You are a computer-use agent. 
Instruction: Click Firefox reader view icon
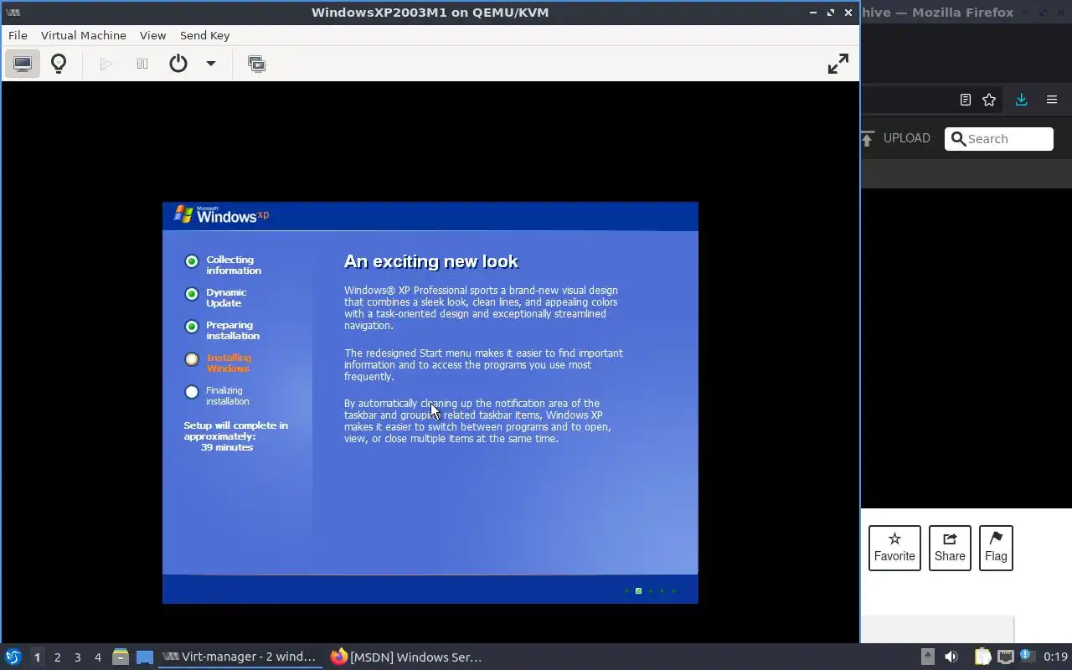pos(966,100)
